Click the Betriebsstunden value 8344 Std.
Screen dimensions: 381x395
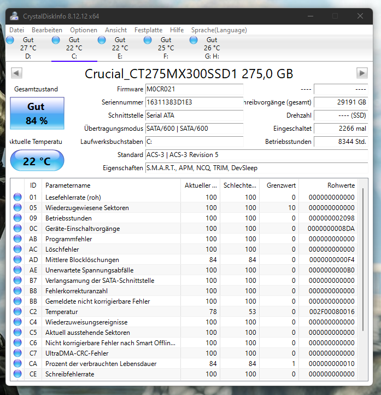click(x=341, y=142)
